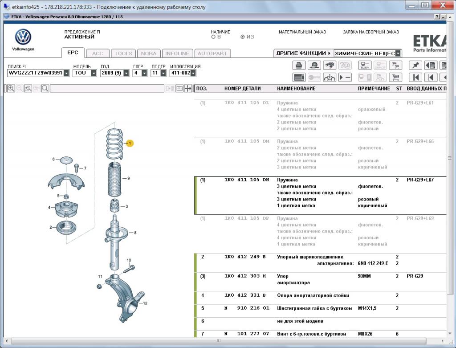Go to previous with bar-arrow icon
The image size is (456, 348).
431,78
